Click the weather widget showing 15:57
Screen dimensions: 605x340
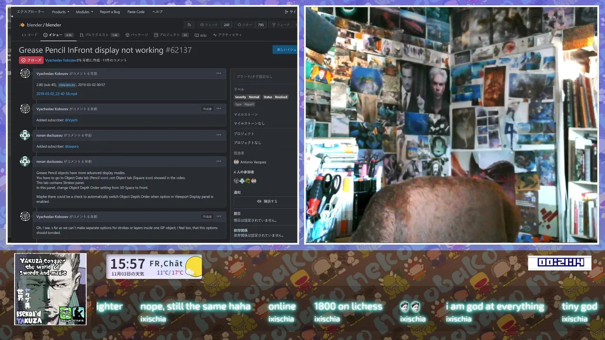click(x=154, y=267)
